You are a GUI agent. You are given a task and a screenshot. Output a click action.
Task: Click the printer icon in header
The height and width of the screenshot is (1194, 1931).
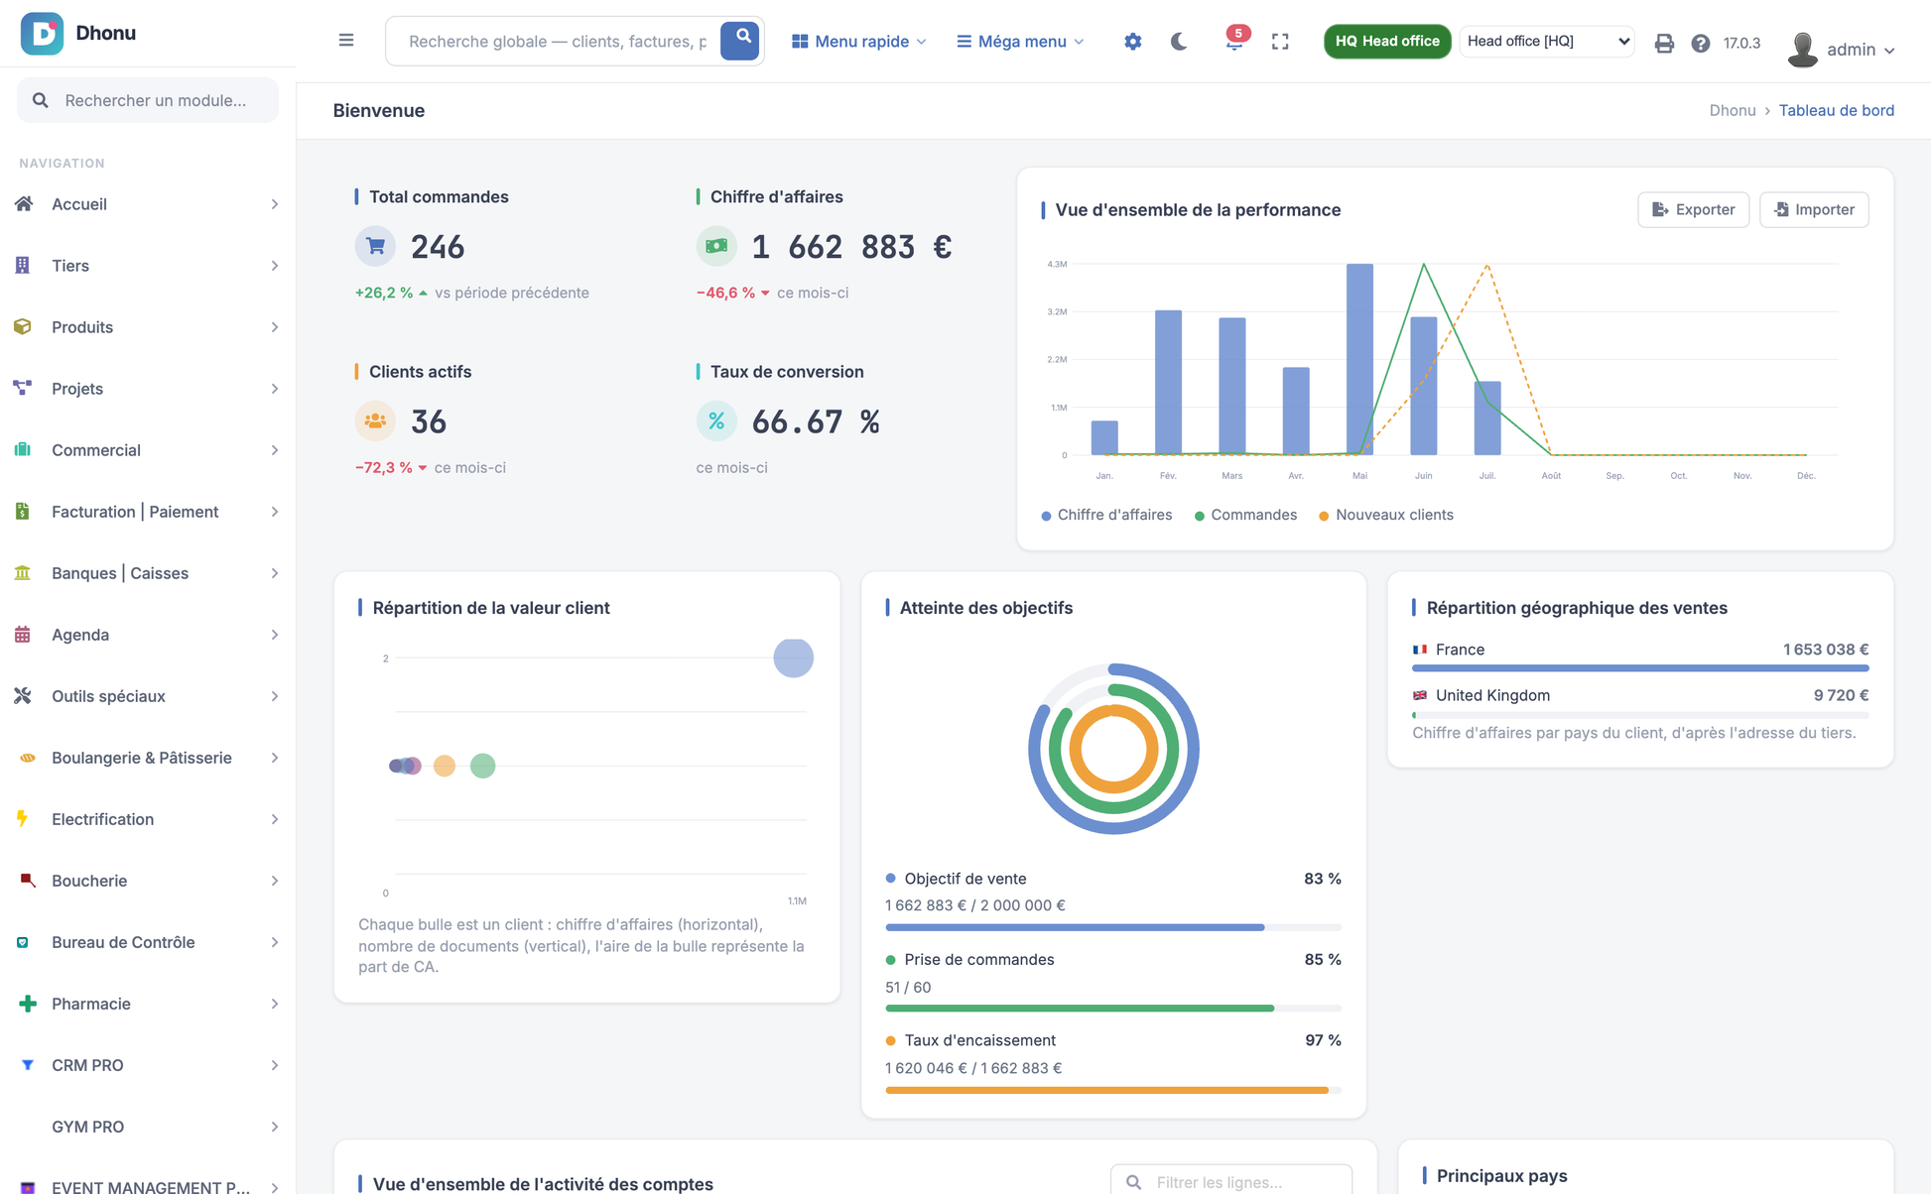pos(1664,43)
